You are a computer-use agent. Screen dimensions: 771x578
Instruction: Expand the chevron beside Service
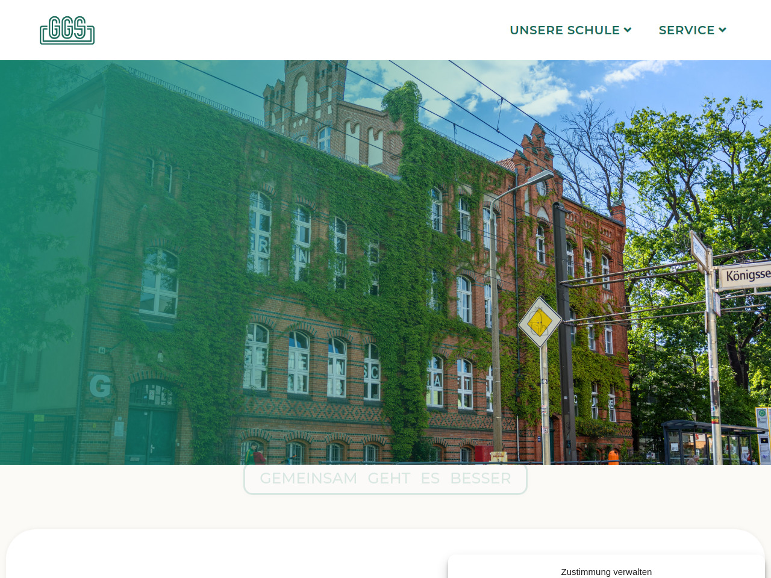[x=723, y=30]
